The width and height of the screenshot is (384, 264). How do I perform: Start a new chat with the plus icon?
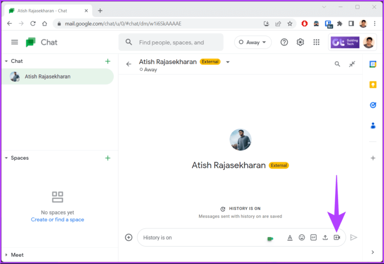108,61
